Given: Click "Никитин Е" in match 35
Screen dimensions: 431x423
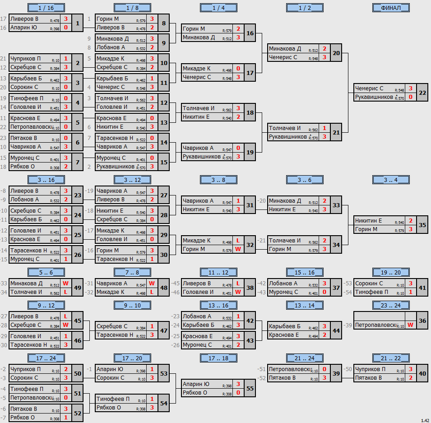Looking at the screenshot, I should (368, 221).
